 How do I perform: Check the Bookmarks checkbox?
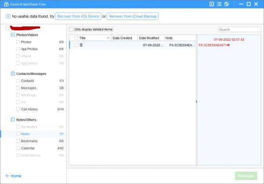pos(18,141)
